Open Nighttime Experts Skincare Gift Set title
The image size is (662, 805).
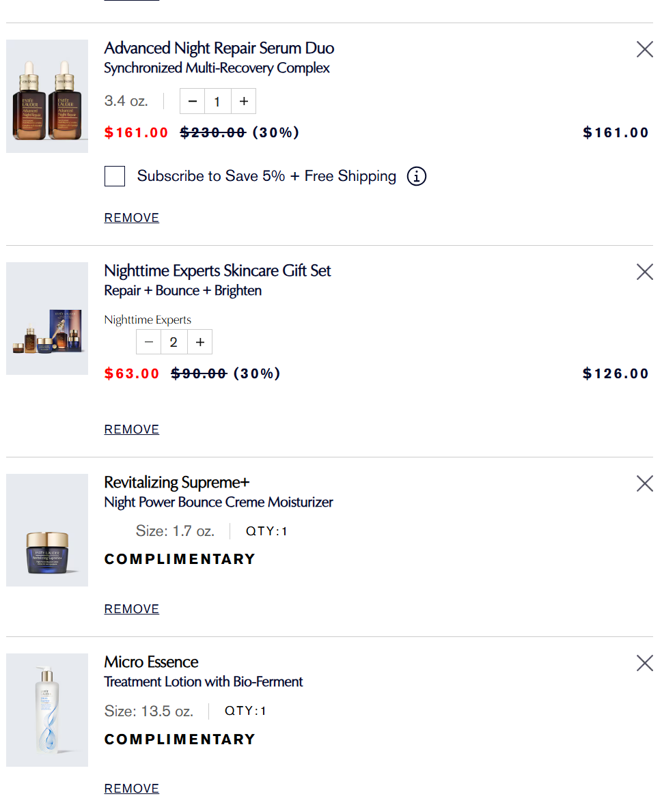(217, 270)
